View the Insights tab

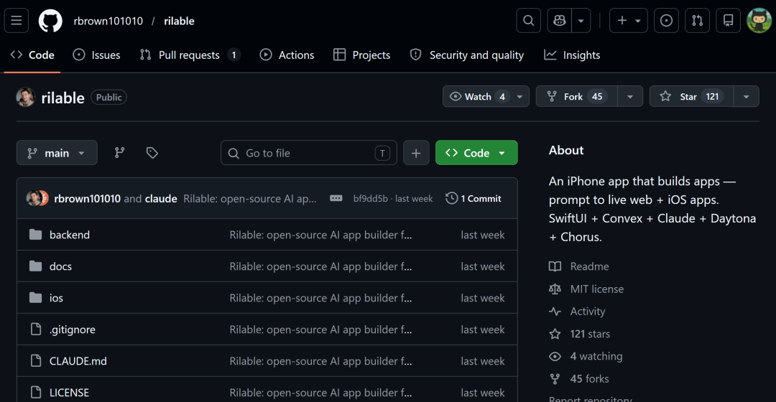click(x=572, y=55)
